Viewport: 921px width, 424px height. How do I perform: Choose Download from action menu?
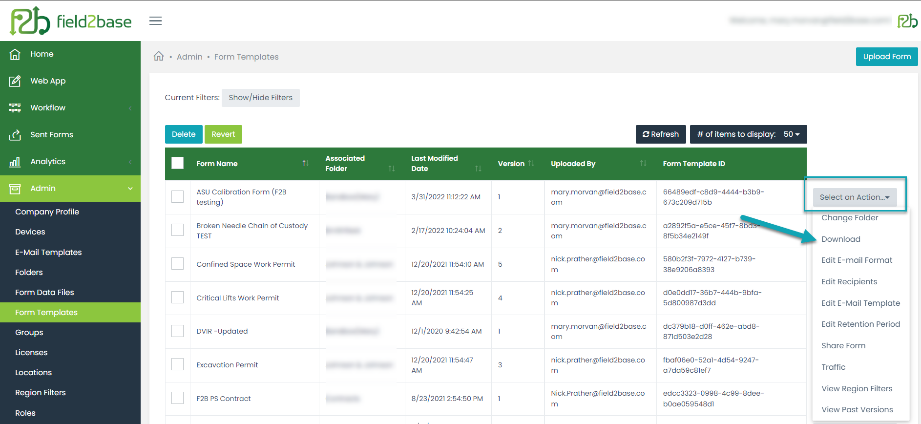(x=841, y=239)
